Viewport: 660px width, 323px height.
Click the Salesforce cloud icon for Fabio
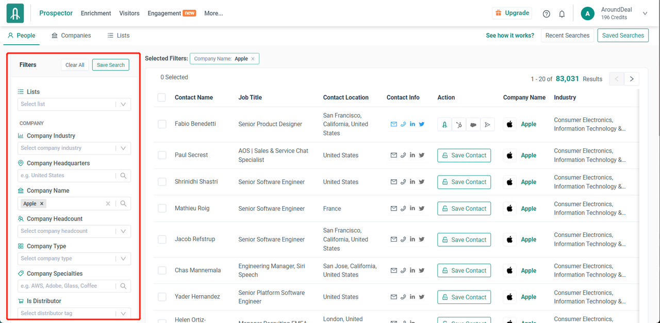tap(473, 124)
